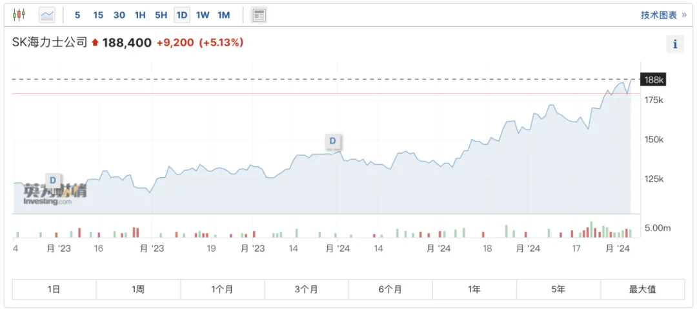Select the 3个月 time range tab
Screen dimensions: 697x311
click(306, 289)
